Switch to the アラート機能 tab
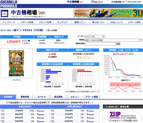 click(x=92, y=97)
